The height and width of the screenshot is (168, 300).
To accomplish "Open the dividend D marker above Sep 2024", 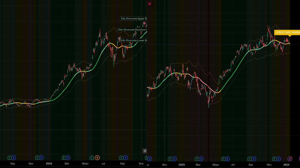I will click(125, 158).
